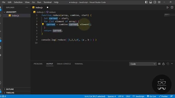175x98 pixels.
Task: Toggle secondary side bar layout icon
Action: pos(155,2)
